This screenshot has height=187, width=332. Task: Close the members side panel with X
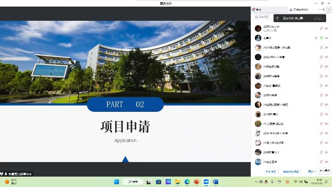324,10
